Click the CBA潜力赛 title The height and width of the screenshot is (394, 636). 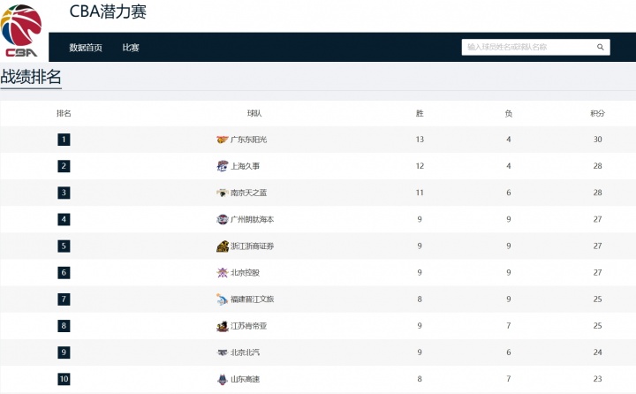[108, 11]
